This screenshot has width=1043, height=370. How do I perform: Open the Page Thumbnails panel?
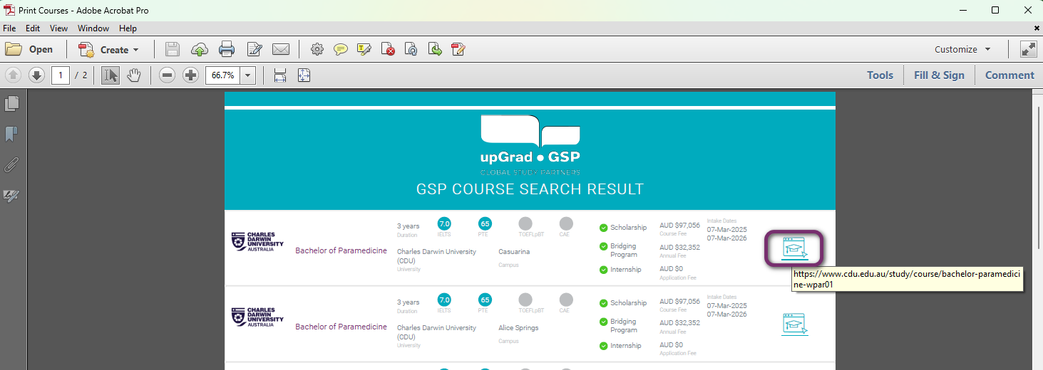coord(11,104)
